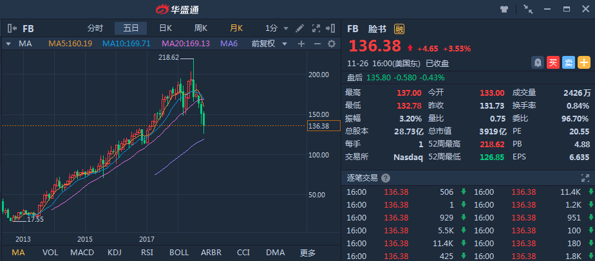Expand the tick-by-tick trades panel
Image resolution: width=595 pixels, height=261 pixels.
coord(585,178)
